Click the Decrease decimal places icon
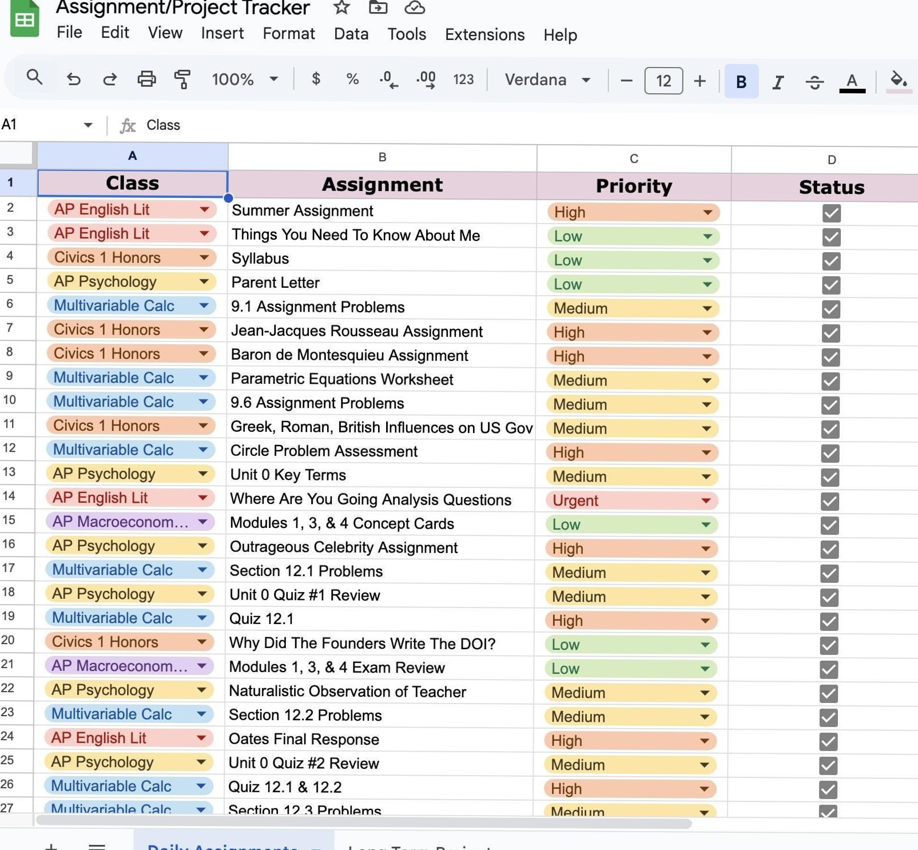 coord(388,80)
